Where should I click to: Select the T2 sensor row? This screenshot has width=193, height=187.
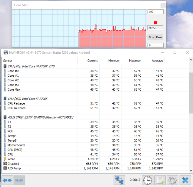tap(95, 126)
